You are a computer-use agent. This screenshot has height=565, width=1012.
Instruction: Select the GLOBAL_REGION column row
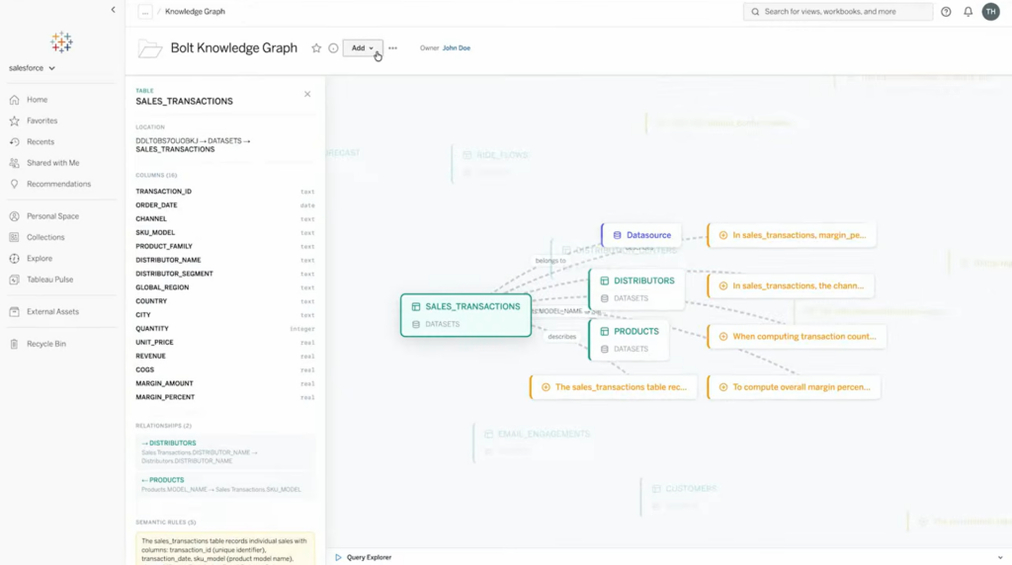click(225, 287)
